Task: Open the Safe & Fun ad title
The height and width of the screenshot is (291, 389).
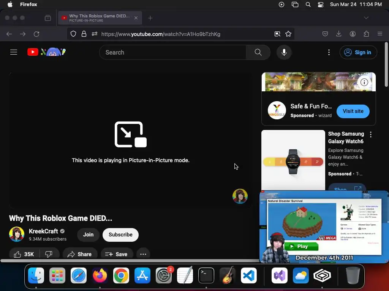Action: (311, 106)
